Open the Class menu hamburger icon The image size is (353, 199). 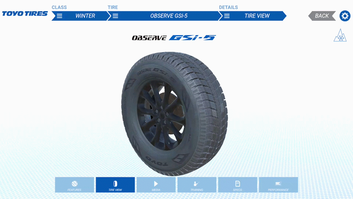(x=60, y=16)
